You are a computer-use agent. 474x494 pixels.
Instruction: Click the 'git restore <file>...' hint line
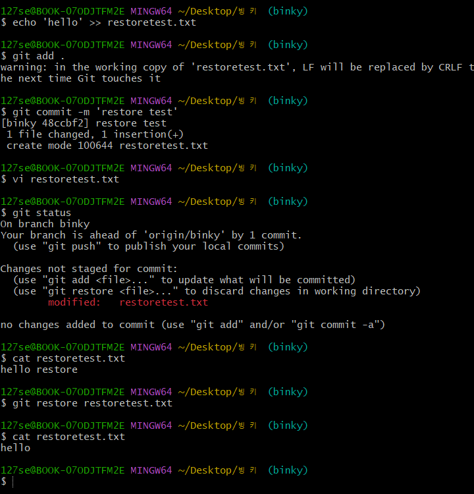point(217,291)
